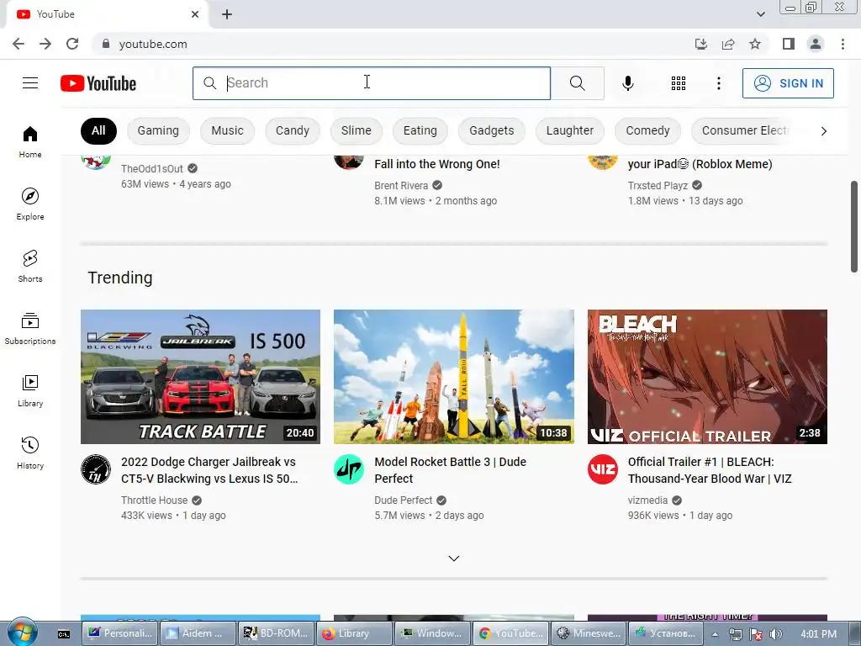Select the Eating filter chip

(x=420, y=130)
